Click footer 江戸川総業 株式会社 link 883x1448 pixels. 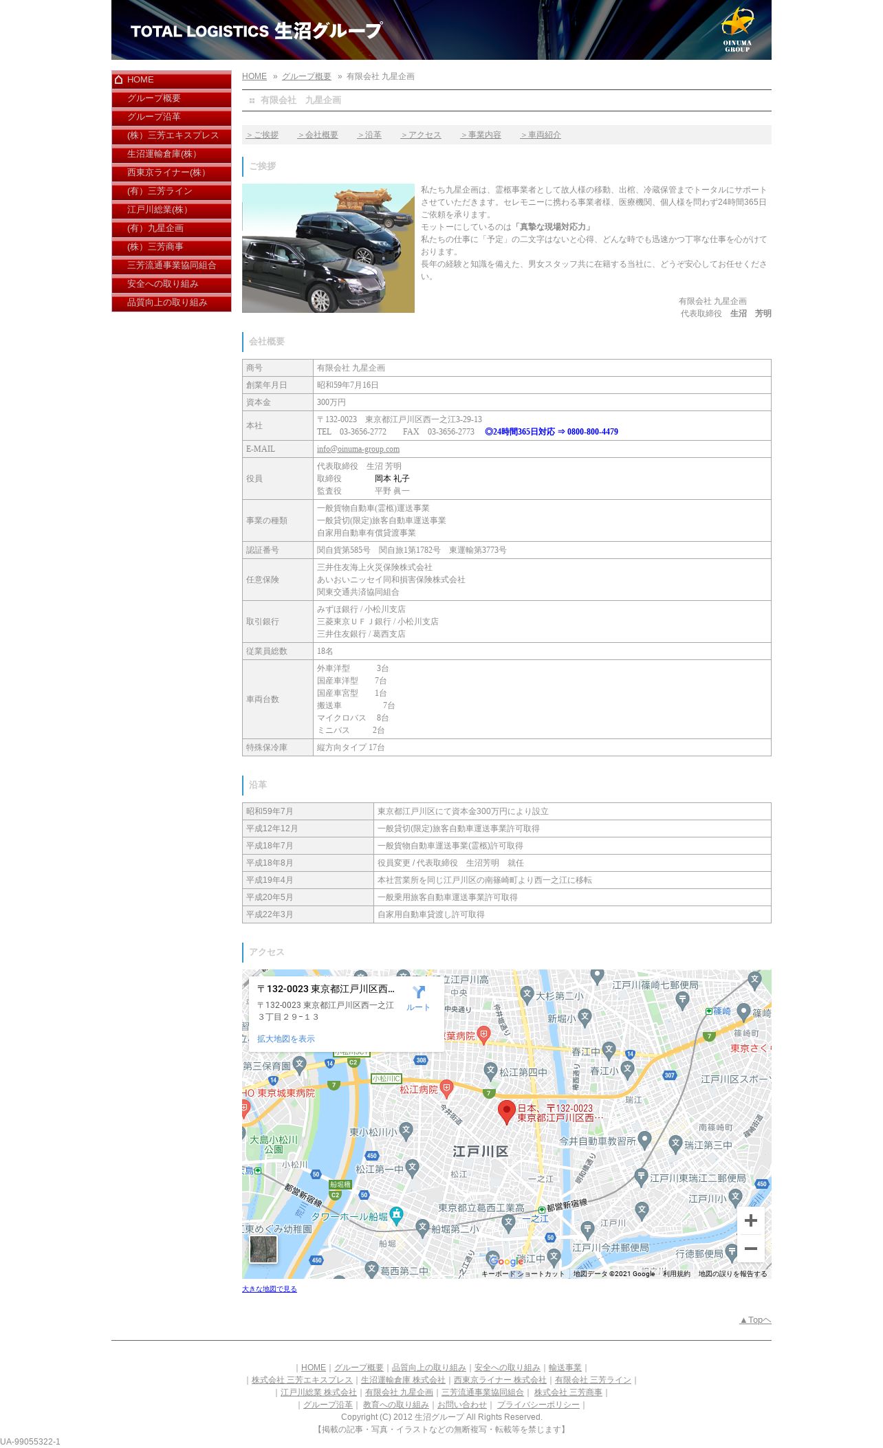[x=318, y=1392]
